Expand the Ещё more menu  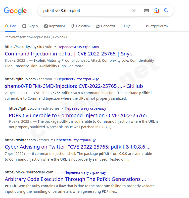(126, 26)
